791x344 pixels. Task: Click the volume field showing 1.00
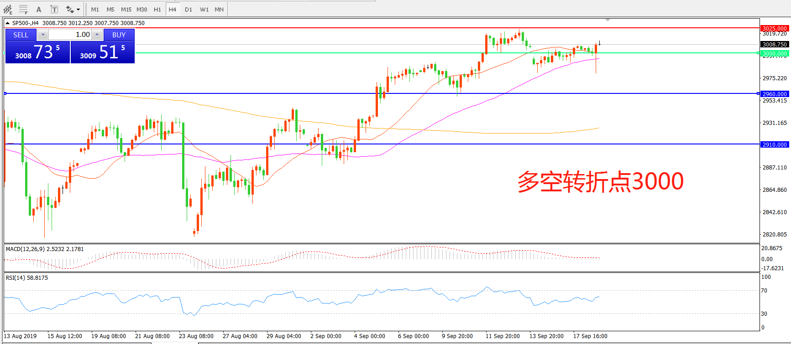[70, 35]
